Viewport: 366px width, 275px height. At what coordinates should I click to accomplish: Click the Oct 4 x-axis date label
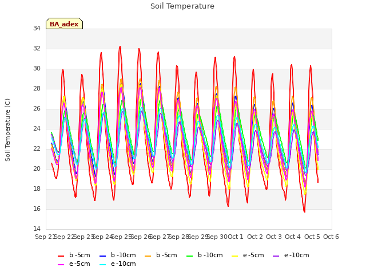point(293,237)
